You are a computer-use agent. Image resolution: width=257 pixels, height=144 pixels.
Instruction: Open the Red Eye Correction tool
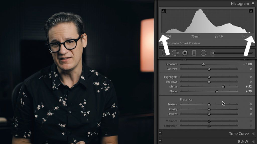[x=184, y=53]
